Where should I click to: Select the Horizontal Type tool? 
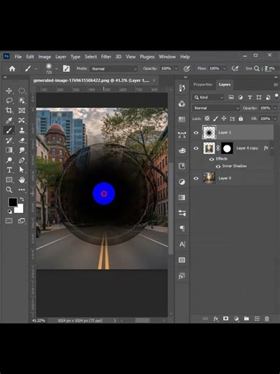pyautogui.click(x=9, y=170)
